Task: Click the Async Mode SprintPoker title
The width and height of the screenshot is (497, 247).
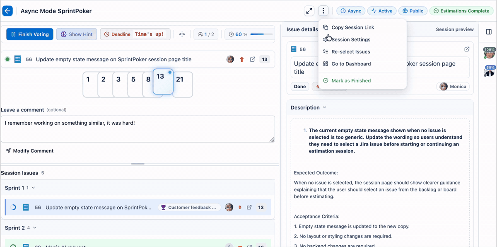Action: (56, 11)
